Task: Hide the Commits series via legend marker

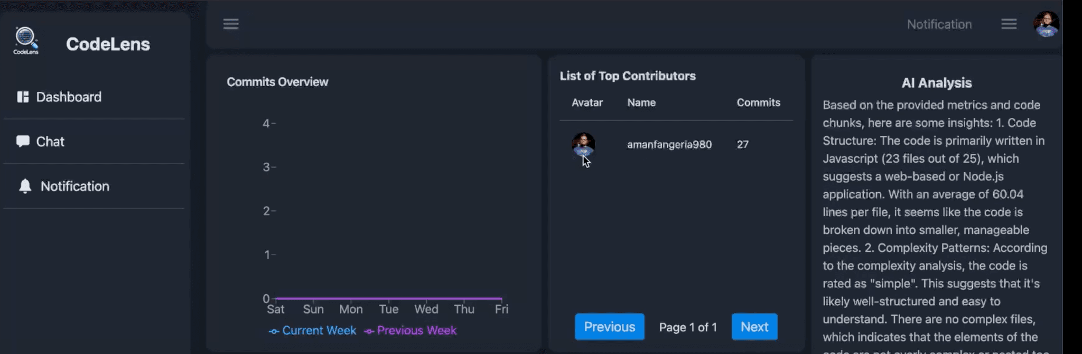Action: (x=273, y=331)
